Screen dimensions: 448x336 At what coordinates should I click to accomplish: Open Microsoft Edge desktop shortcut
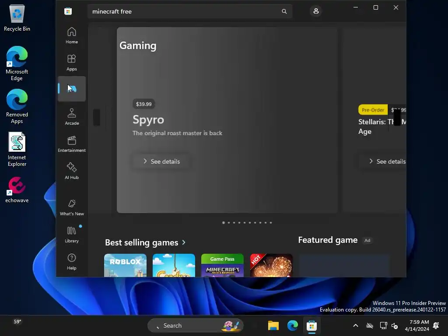[x=17, y=63]
